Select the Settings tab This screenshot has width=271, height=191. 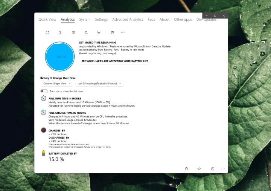(101, 20)
